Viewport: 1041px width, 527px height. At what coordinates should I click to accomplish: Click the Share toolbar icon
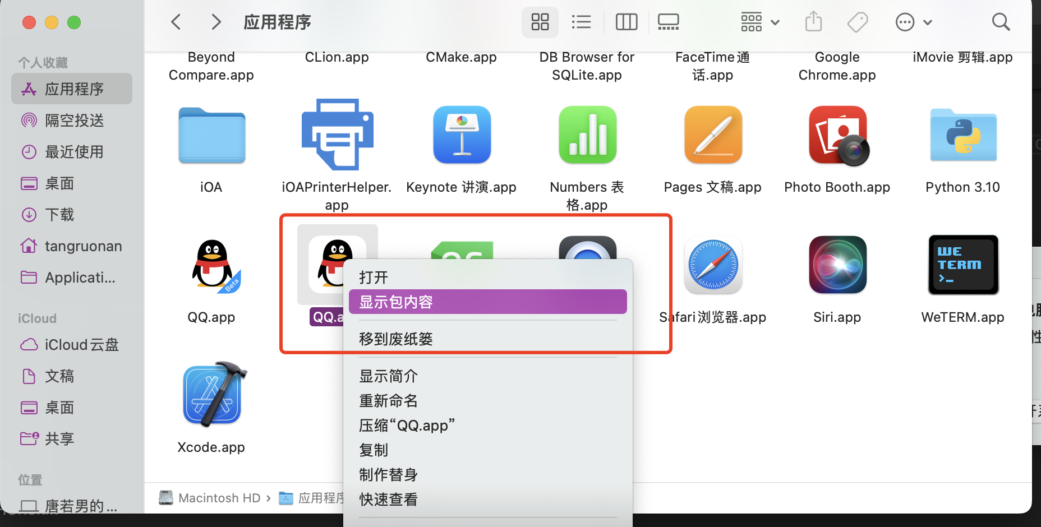coord(813,22)
